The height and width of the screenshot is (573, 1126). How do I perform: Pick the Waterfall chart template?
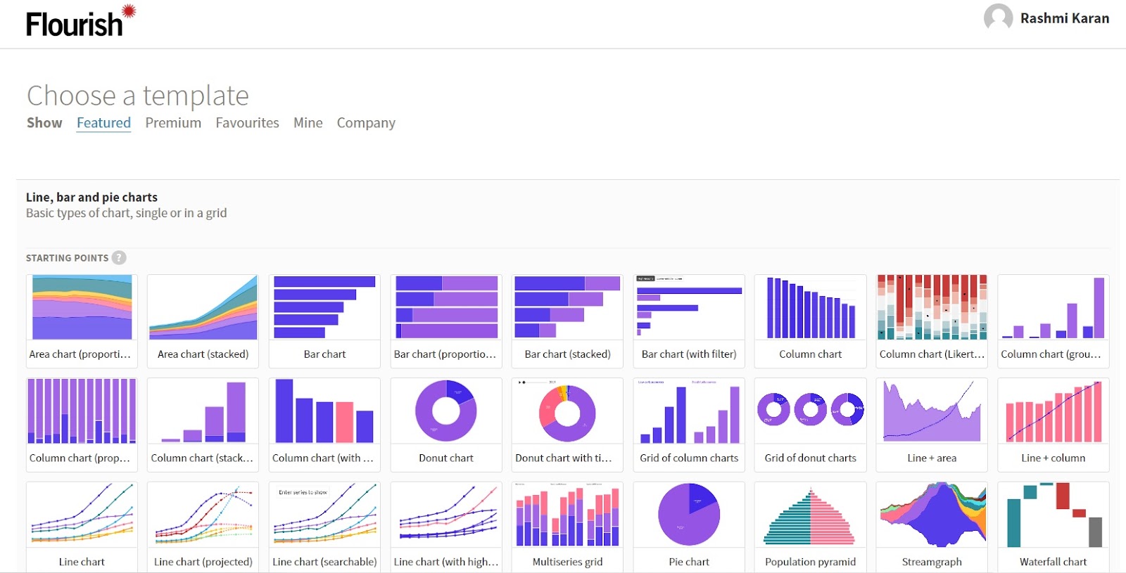click(x=1054, y=527)
